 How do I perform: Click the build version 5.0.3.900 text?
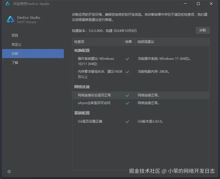(x=104, y=31)
